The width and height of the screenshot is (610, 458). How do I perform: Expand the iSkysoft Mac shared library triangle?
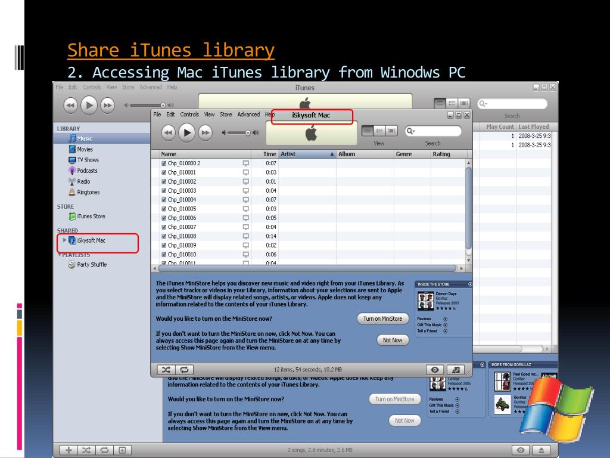pos(64,240)
